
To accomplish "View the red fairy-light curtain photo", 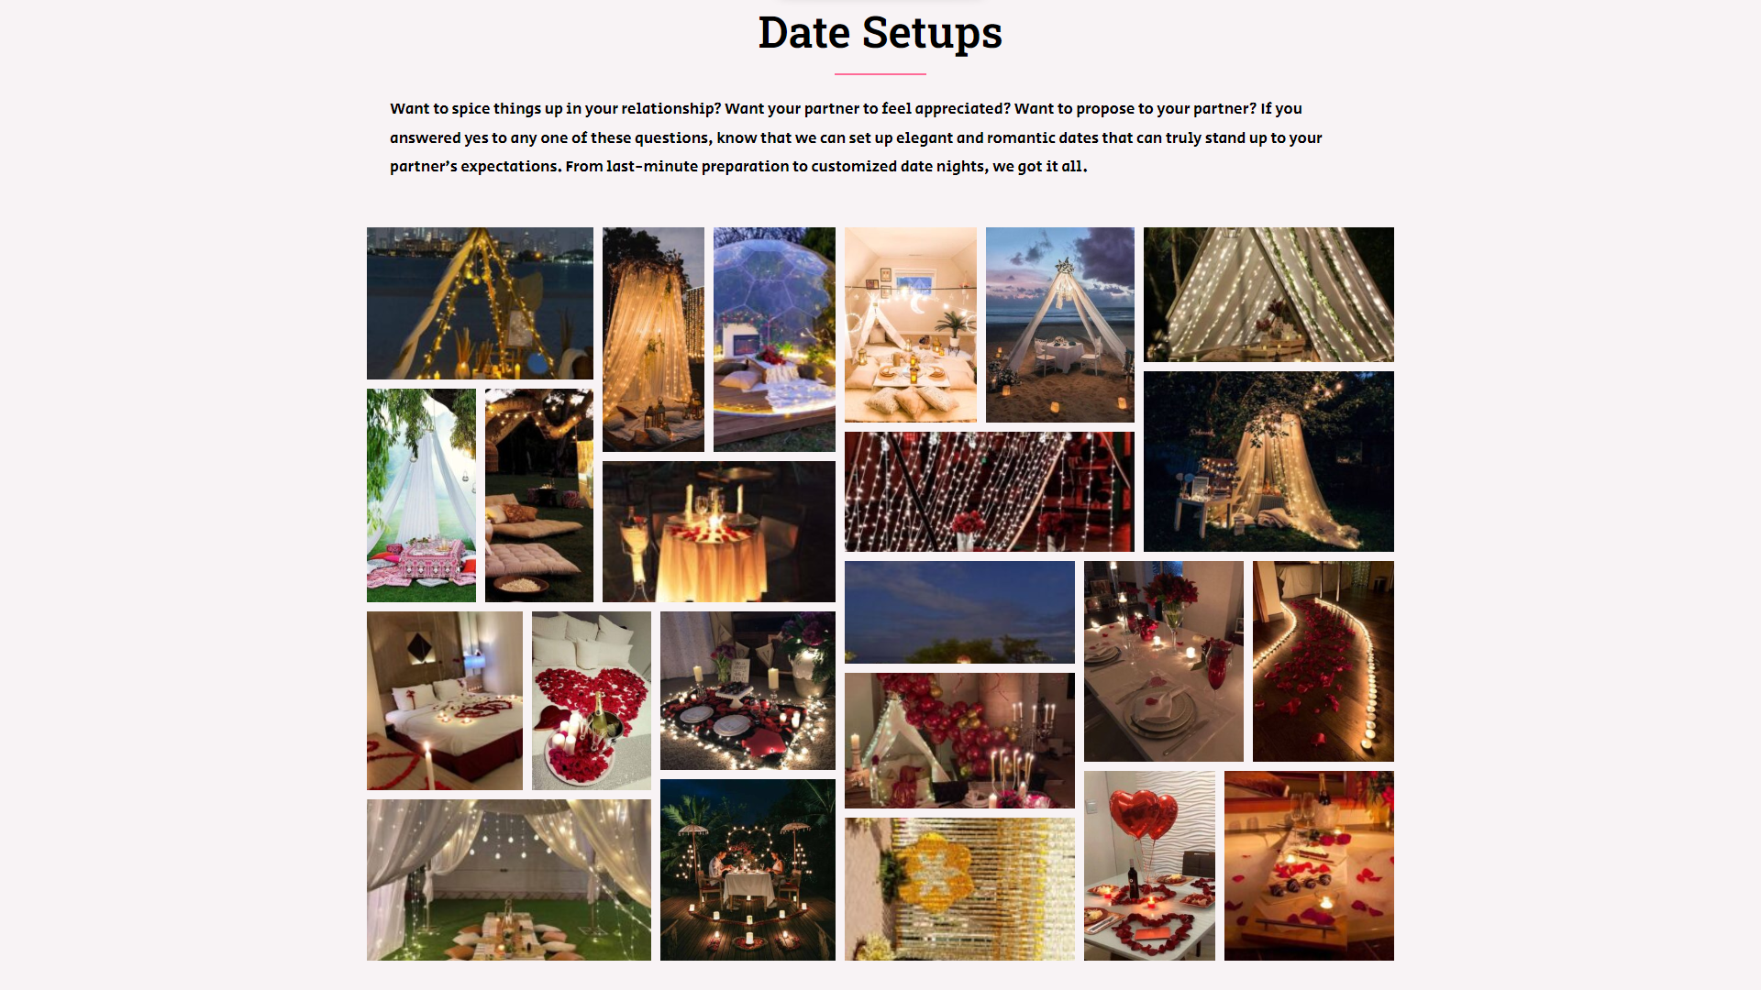I will [989, 491].
